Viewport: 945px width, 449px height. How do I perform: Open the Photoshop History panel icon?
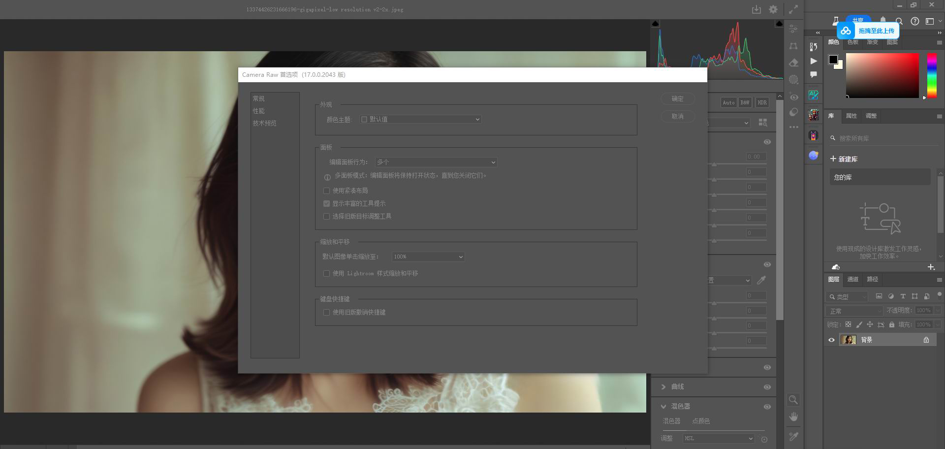[x=814, y=46]
